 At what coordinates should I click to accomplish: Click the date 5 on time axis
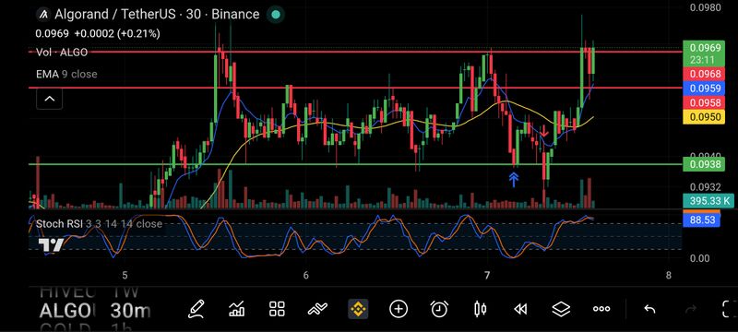[x=125, y=275]
